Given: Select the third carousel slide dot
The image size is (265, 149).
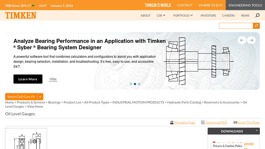Looking at the screenshot, I should (x=139, y=84).
